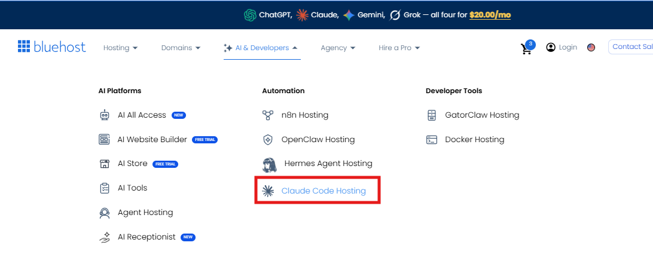Select the US flag language icon

click(x=591, y=47)
